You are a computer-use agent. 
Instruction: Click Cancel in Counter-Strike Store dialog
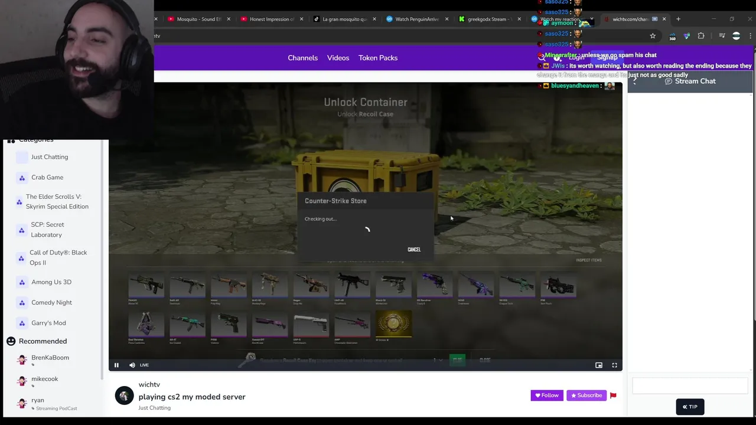pos(414,250)
